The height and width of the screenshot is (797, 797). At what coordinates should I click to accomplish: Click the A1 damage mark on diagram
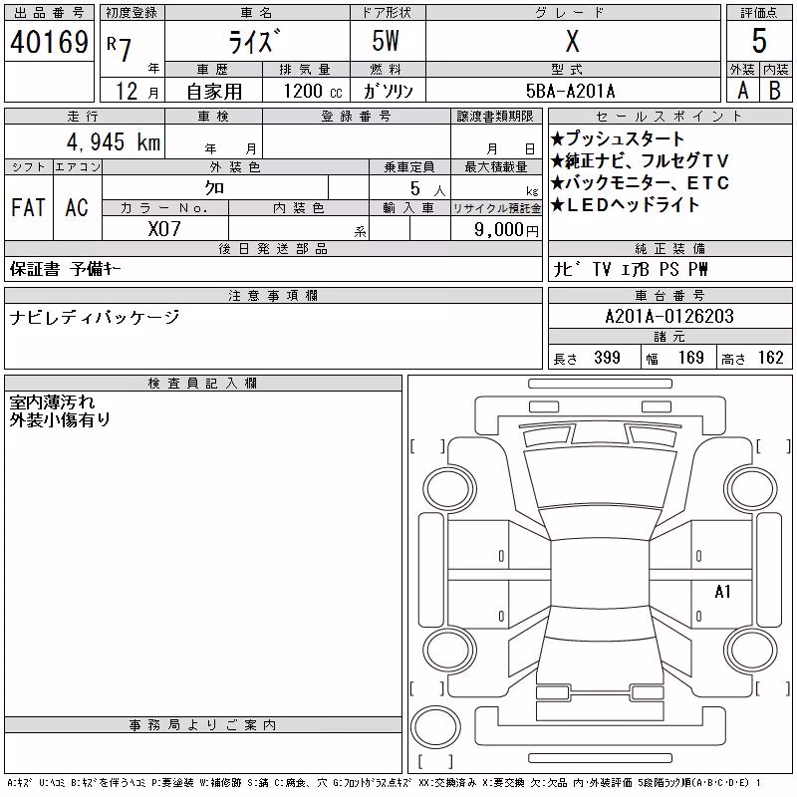click(722, 592)
